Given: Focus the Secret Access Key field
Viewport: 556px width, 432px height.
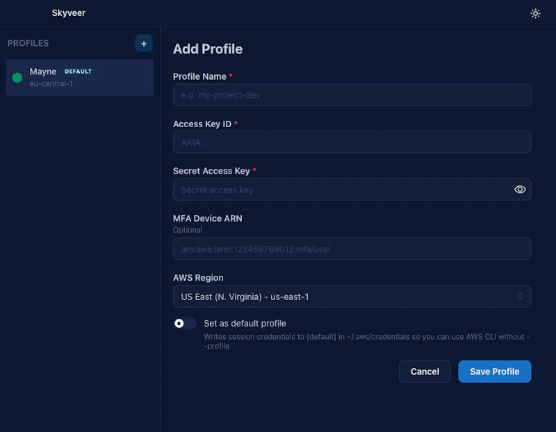Looking at the screenshot, I should (352, 190).
